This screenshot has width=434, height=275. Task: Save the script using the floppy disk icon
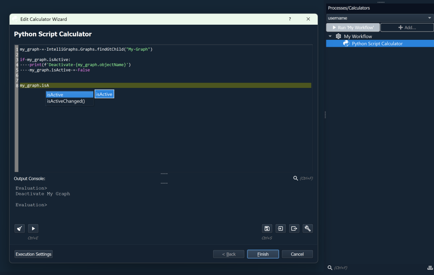[267, 228]
